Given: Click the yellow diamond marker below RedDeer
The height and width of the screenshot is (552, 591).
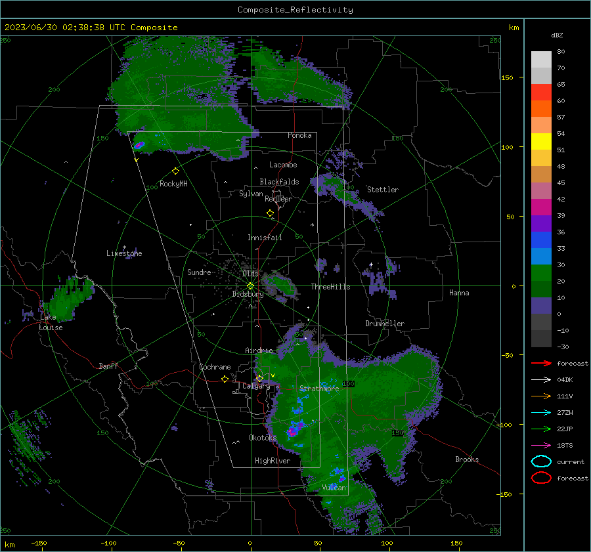Looking at the screenshot, I should 270,213.
